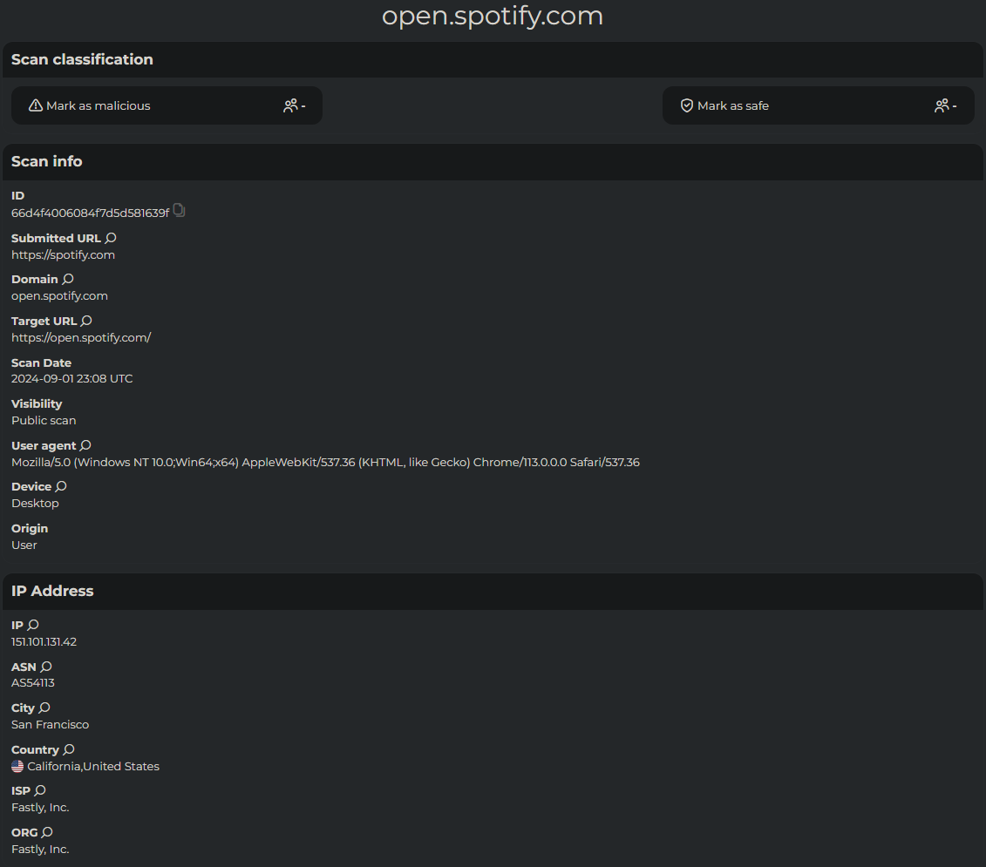
Task: Click the IP value 151.101.131.42
Action: click(x=44, y=641)
